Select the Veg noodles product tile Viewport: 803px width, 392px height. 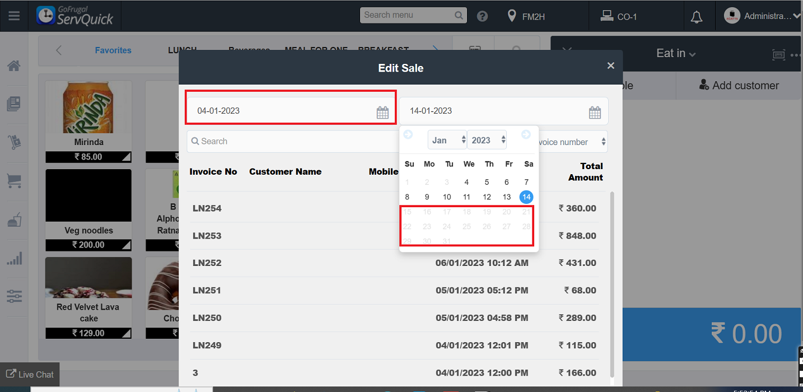coord(88,210)
